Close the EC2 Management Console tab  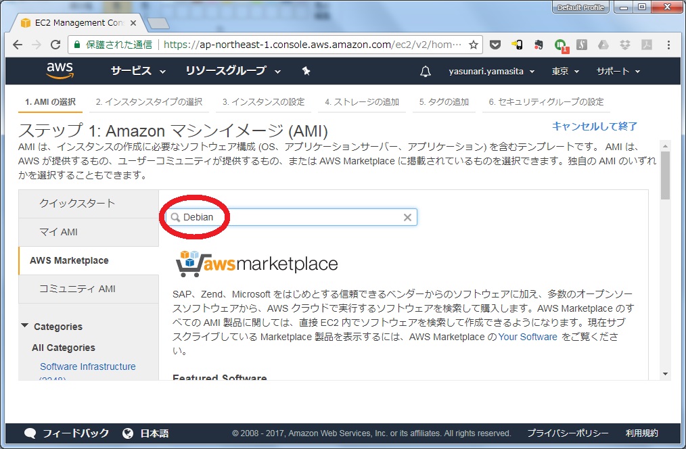pyautogui.click(x=133, y=23)
